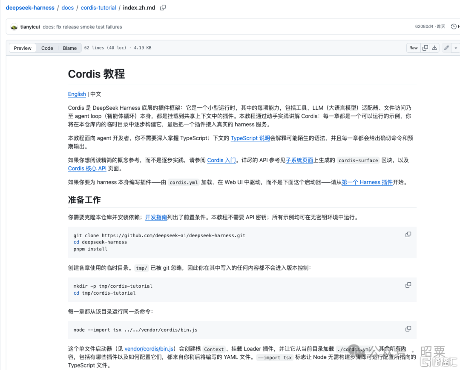Copy the git clone code block
460x370 pixels.
(x=408, y=235)
